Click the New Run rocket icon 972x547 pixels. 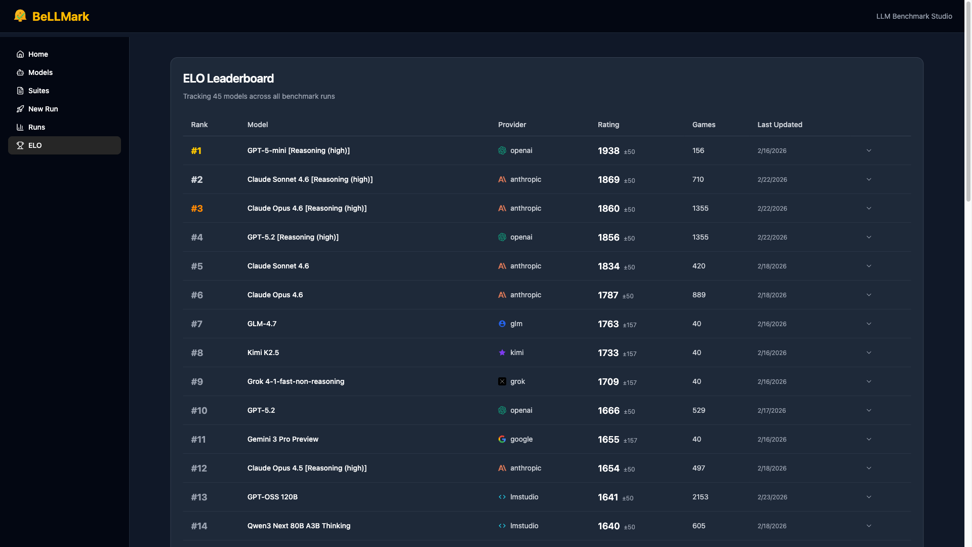[20, 109]
